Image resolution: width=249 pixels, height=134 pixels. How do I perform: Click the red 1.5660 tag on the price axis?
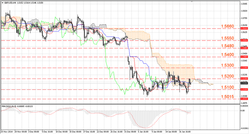coord(244,28)
